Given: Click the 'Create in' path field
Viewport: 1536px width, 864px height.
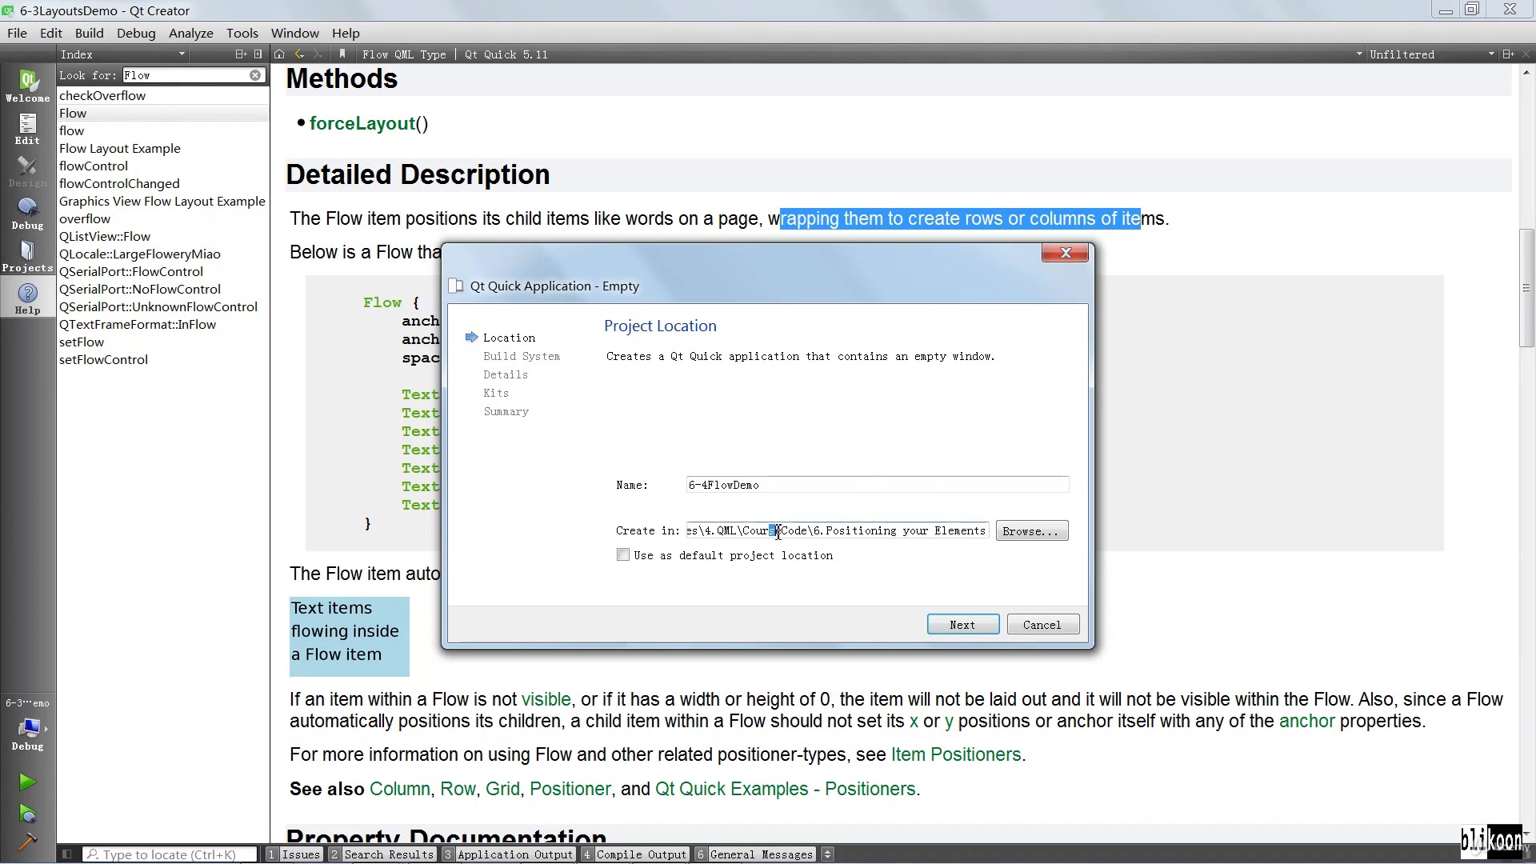Looking at the screenshot, I should click(x=838, y=530).
